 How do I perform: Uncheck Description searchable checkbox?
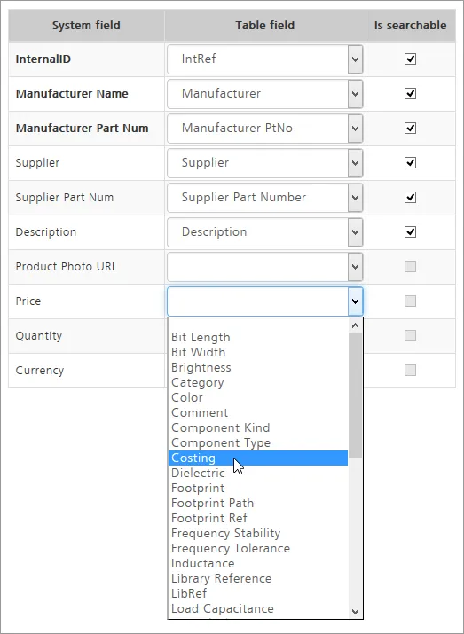pyautogui.click(x=410, y=231)
